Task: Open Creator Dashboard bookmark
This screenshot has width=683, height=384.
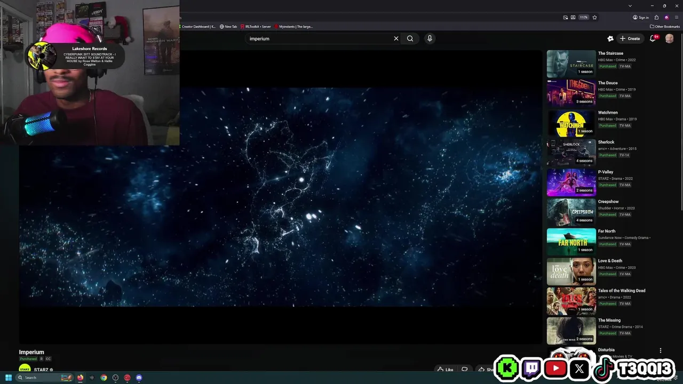Action: click(198, 26)
